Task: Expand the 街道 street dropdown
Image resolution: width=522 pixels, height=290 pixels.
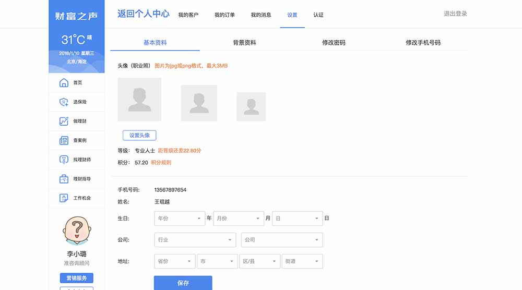Action: [x=302, y=261]
